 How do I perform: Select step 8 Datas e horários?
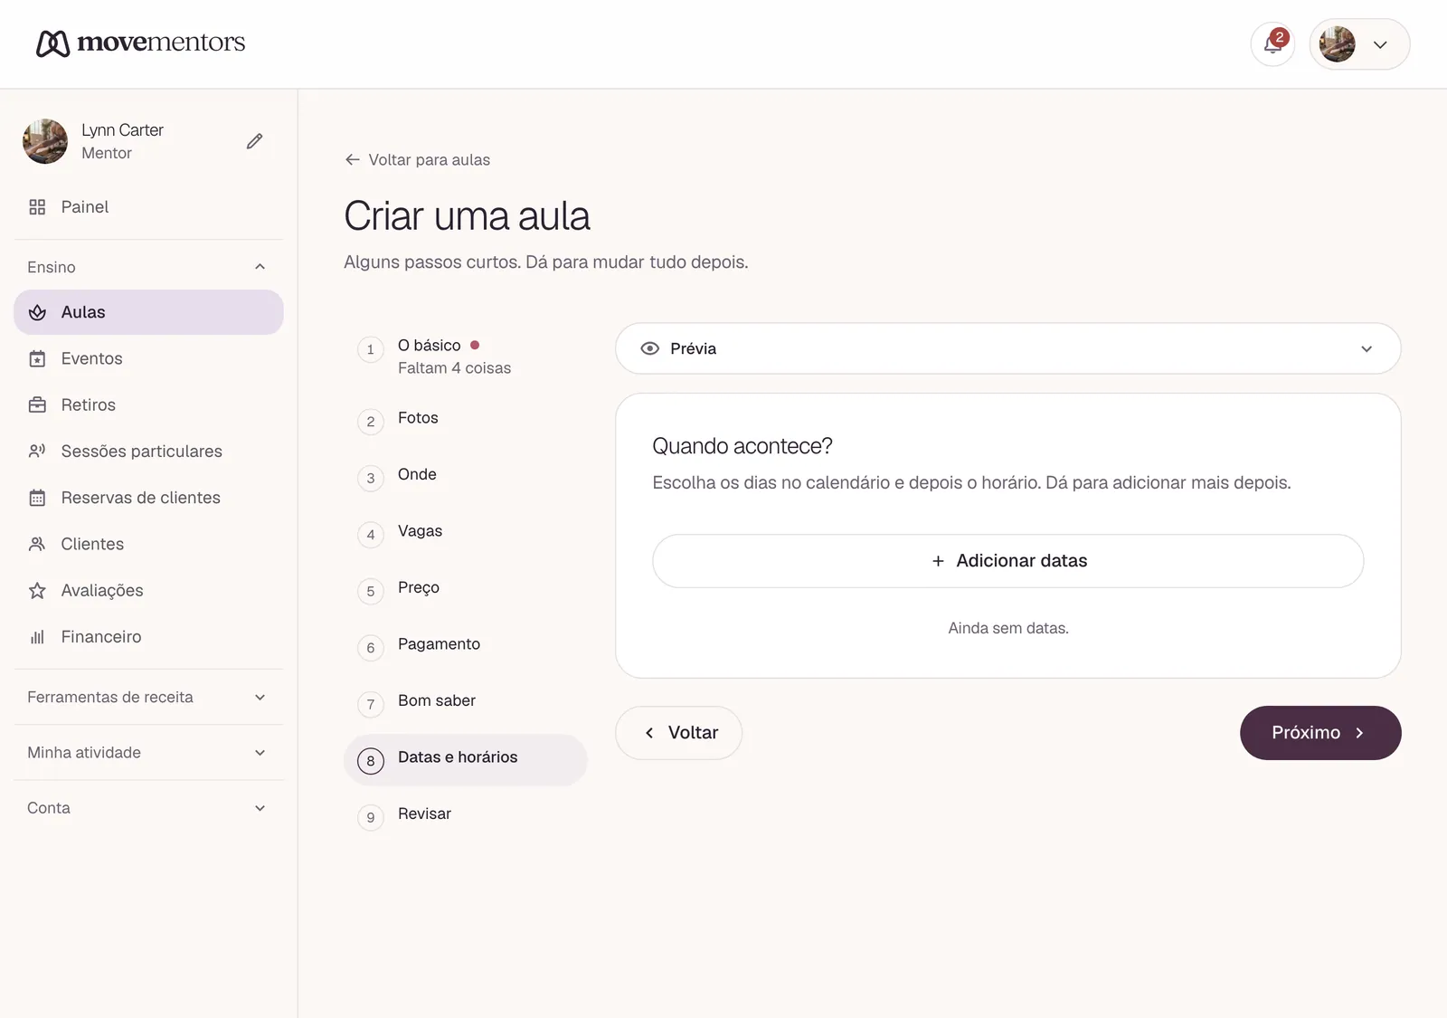466,759
